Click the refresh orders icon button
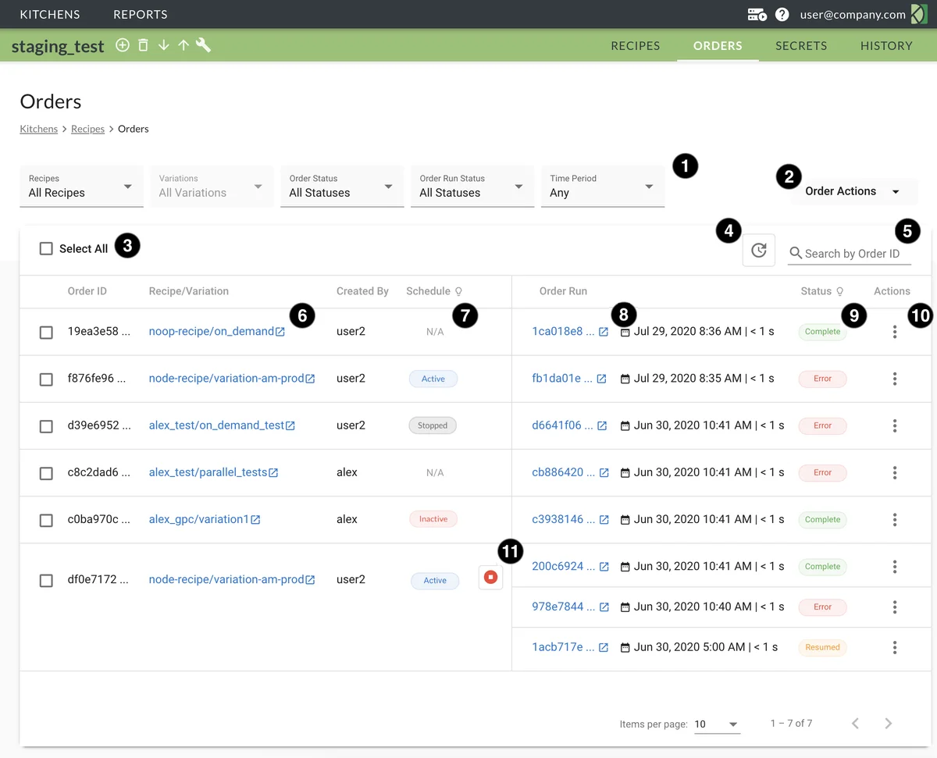 point(758,251)
